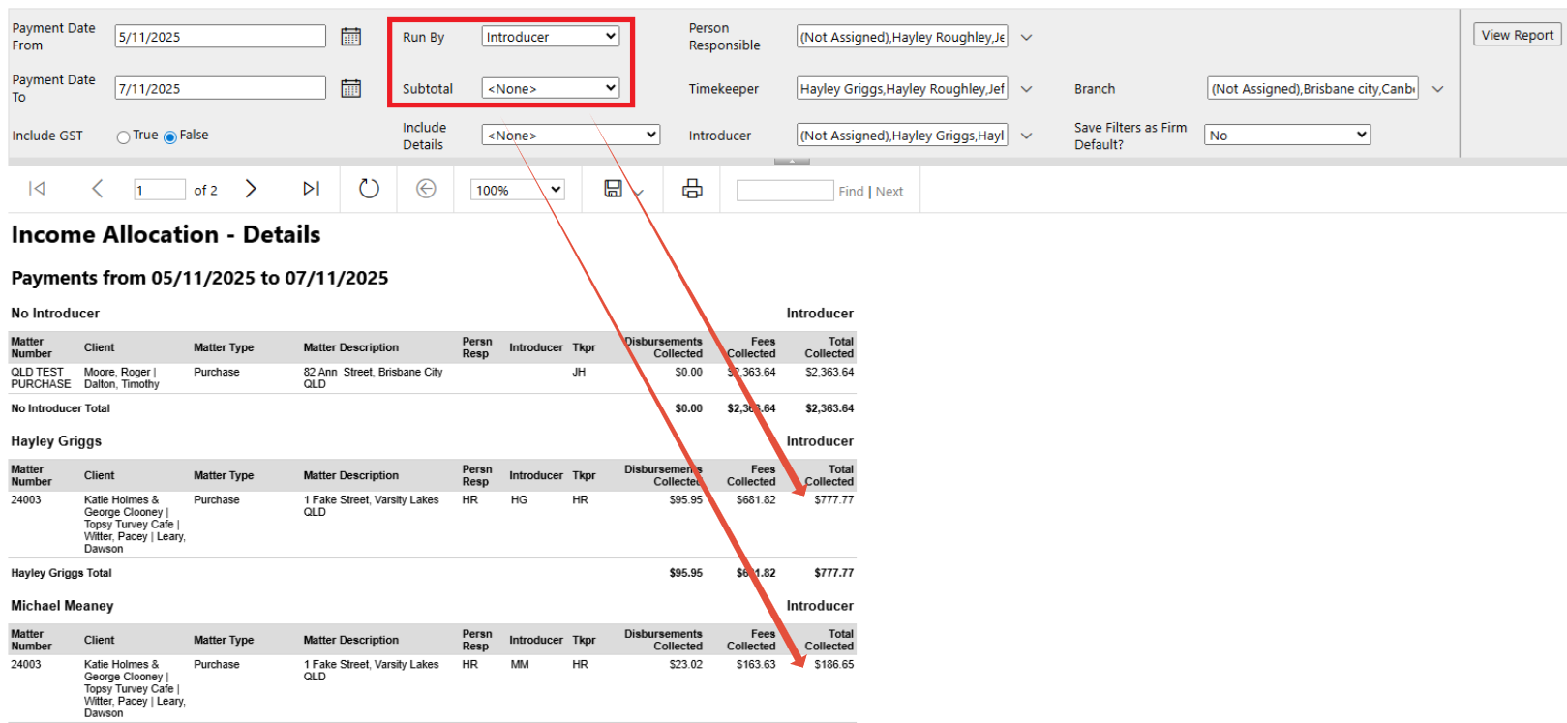Go to first report page

pos(37,189)
